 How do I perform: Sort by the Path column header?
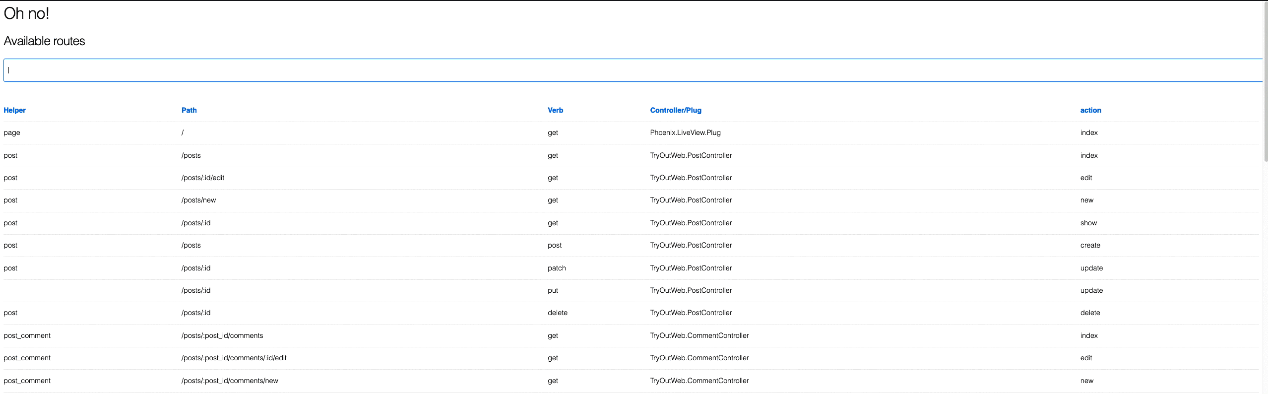(189, 110)
